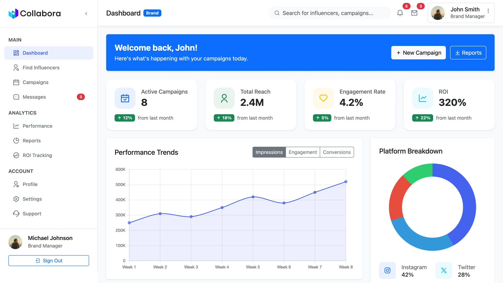503x283 pixels.
Task: Go to Find Influencers
Action: pos(49,68)
